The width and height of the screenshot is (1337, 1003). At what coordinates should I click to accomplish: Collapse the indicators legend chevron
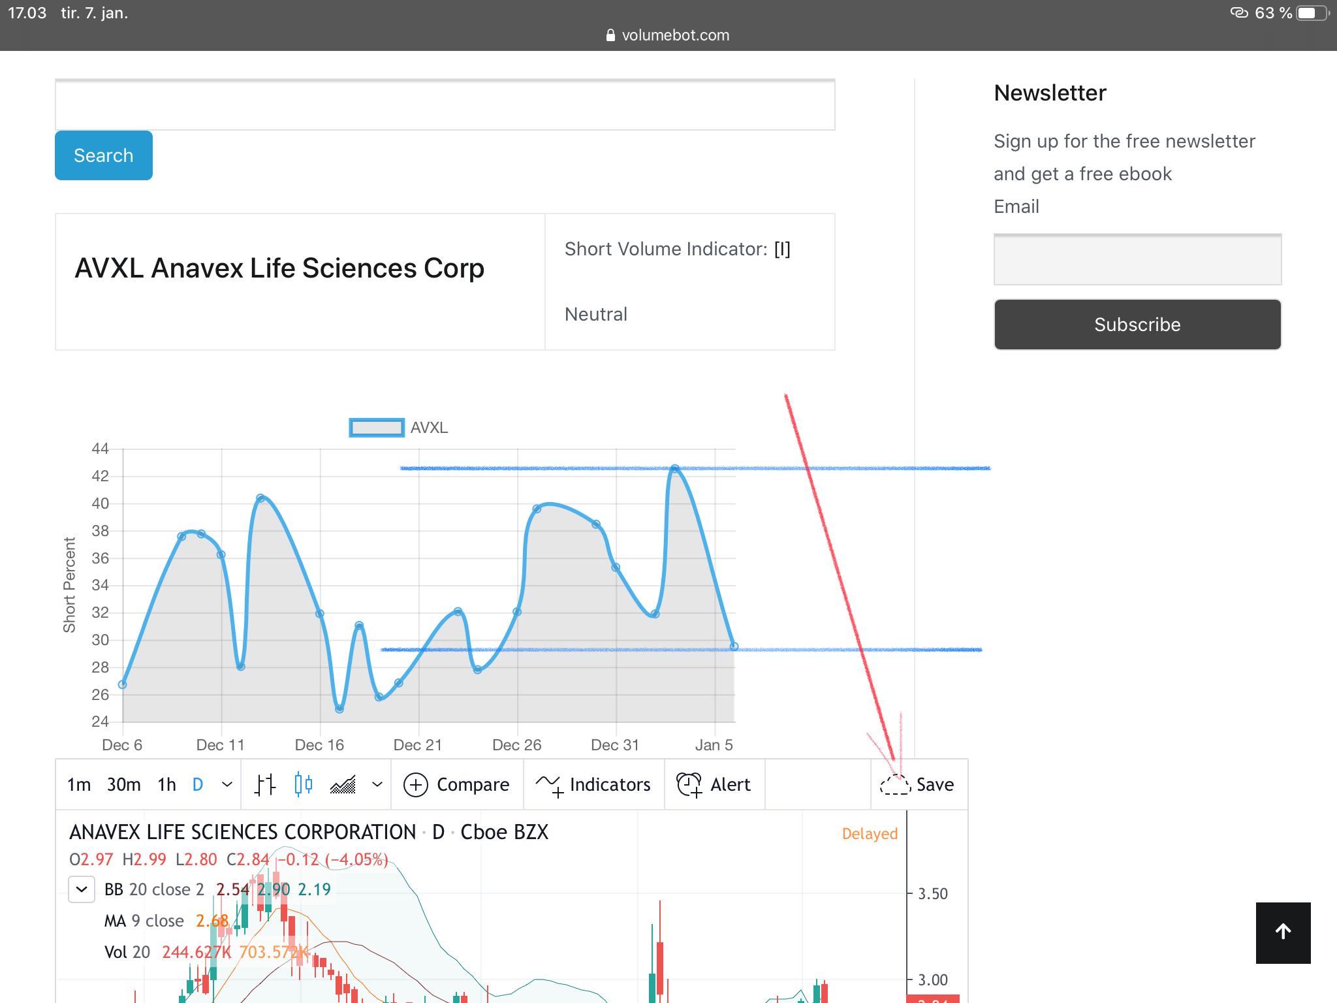pyautogui.click(x=82, y=889)
